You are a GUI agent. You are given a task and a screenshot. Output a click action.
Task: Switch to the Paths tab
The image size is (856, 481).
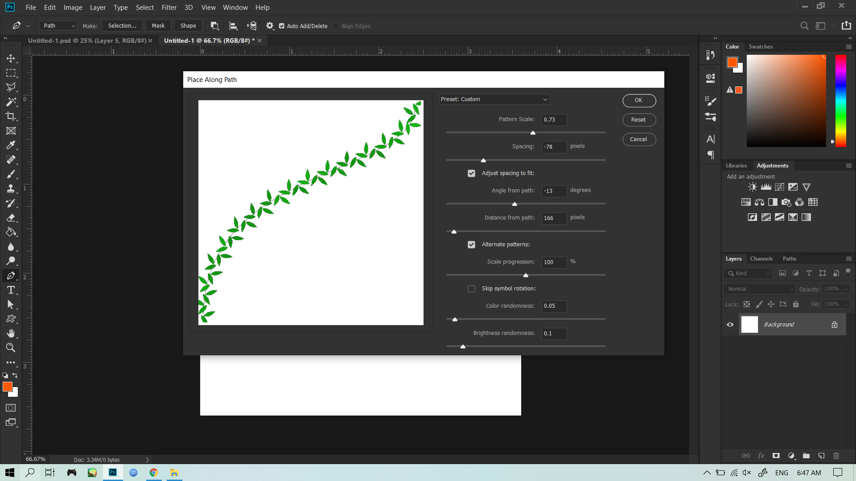click(x=790, y=258)
